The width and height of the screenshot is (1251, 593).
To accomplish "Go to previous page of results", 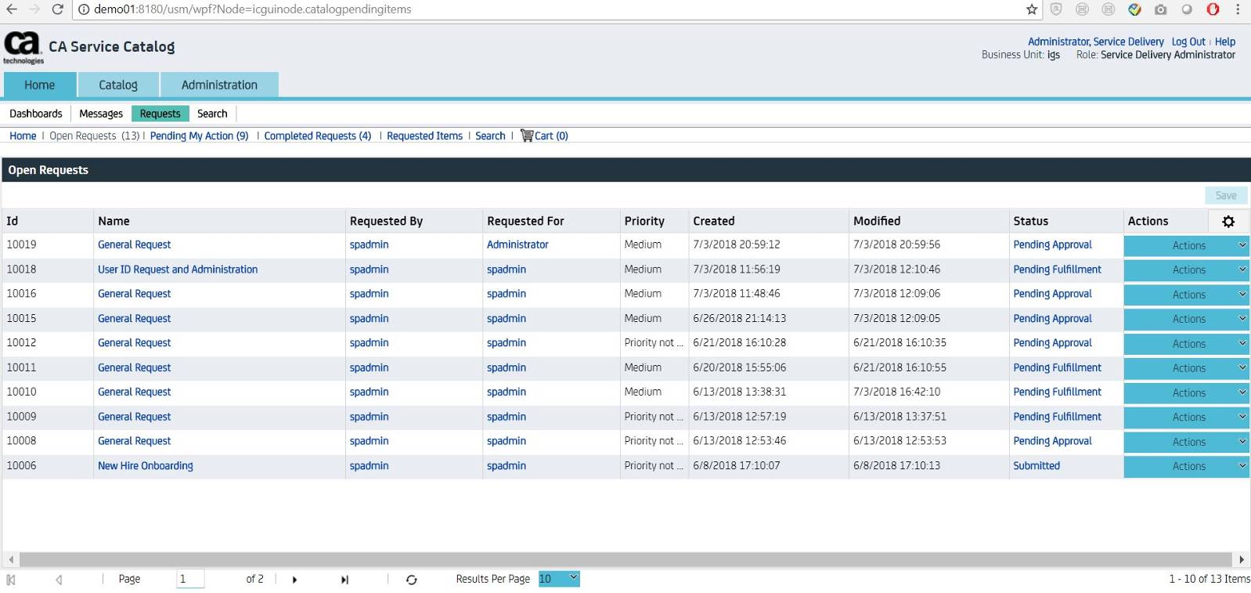I will [x=59, y=580].
